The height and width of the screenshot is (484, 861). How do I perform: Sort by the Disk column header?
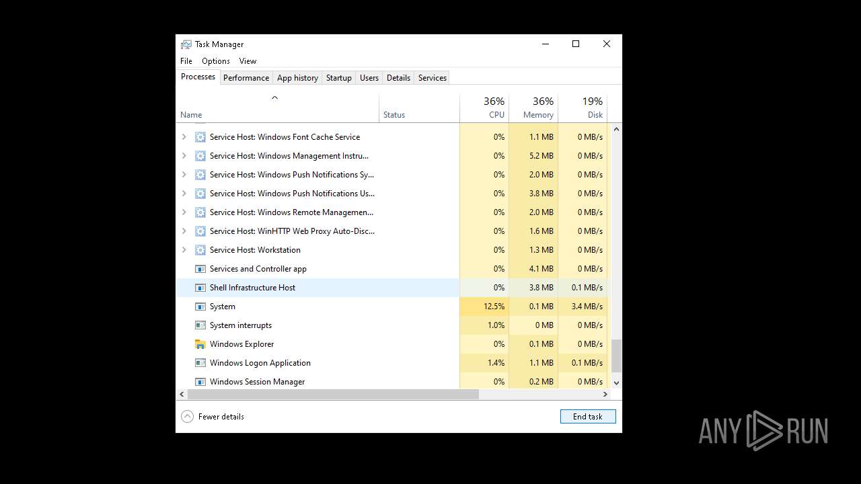click(583, 108)
